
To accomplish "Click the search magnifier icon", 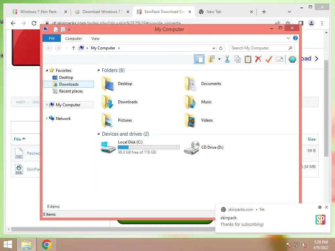I will pos(290,48).
